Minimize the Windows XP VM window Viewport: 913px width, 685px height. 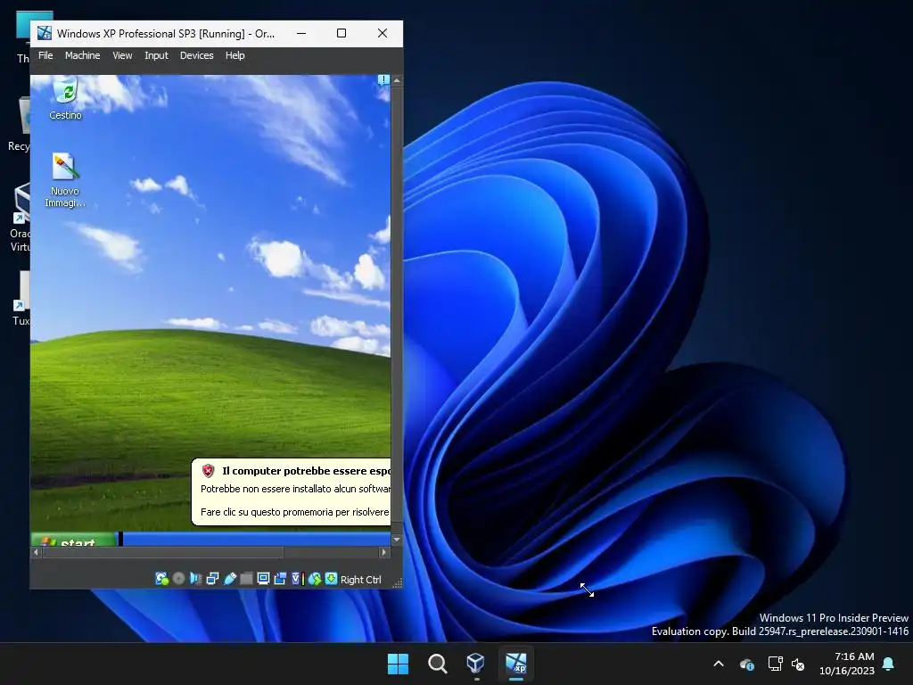(301, 33)
